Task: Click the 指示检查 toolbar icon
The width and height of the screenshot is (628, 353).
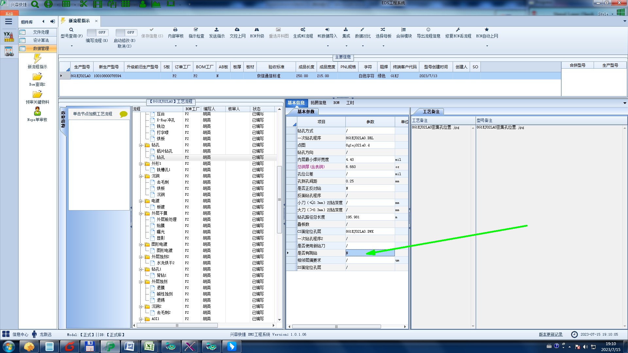Action: (x=196, y=30)
